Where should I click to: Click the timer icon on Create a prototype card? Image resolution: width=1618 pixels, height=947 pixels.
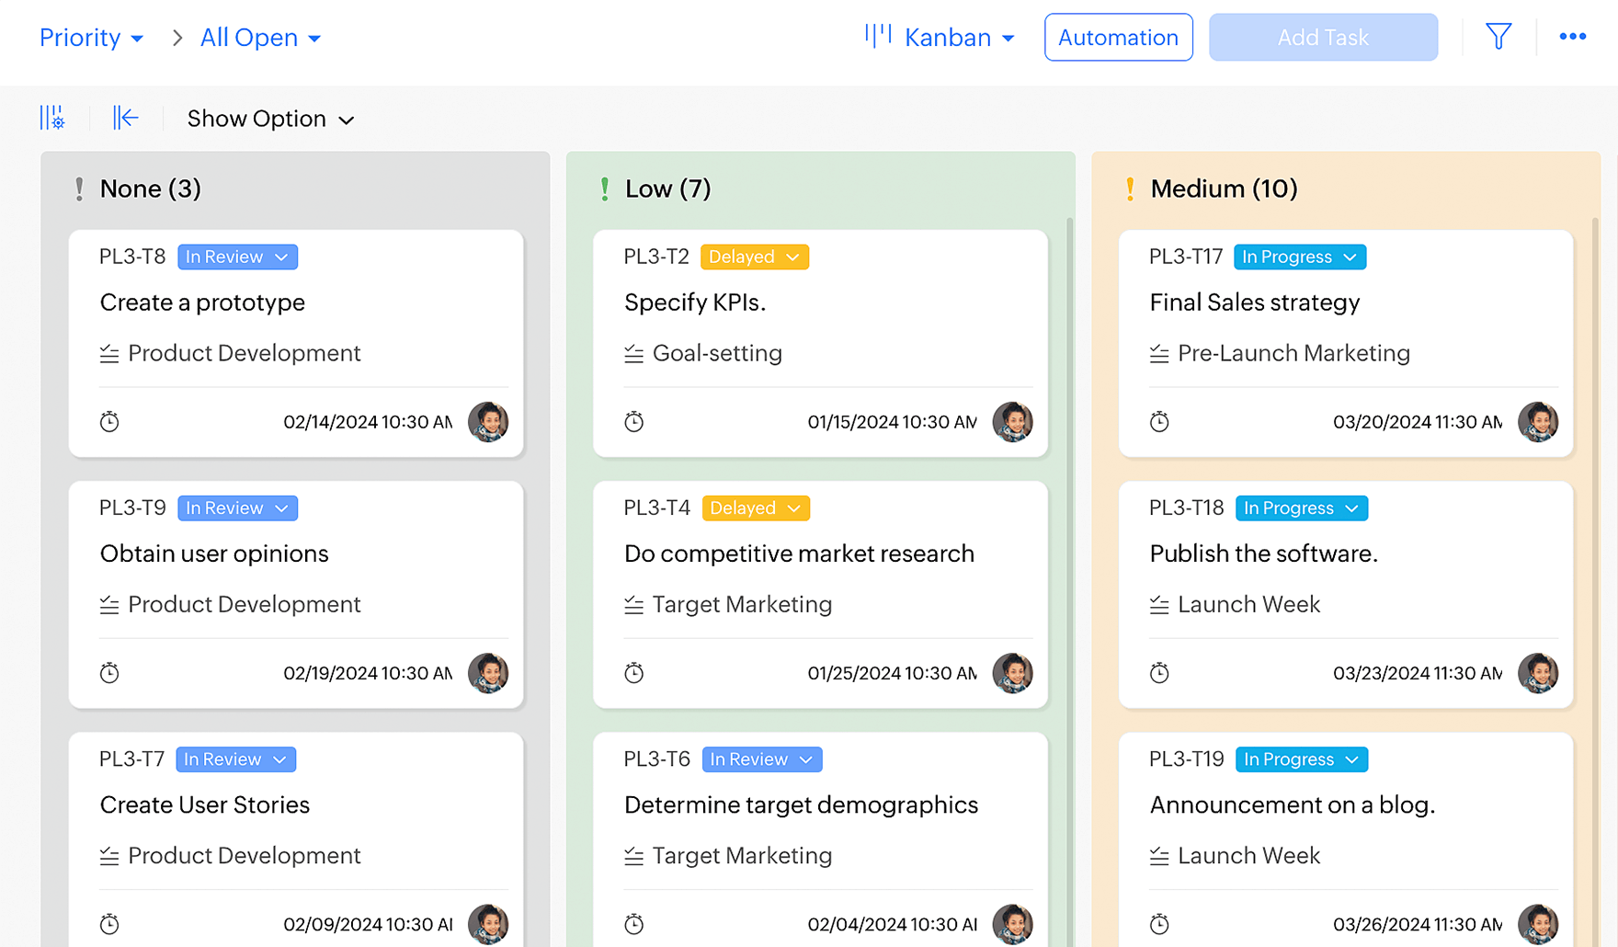click(109, 422)
